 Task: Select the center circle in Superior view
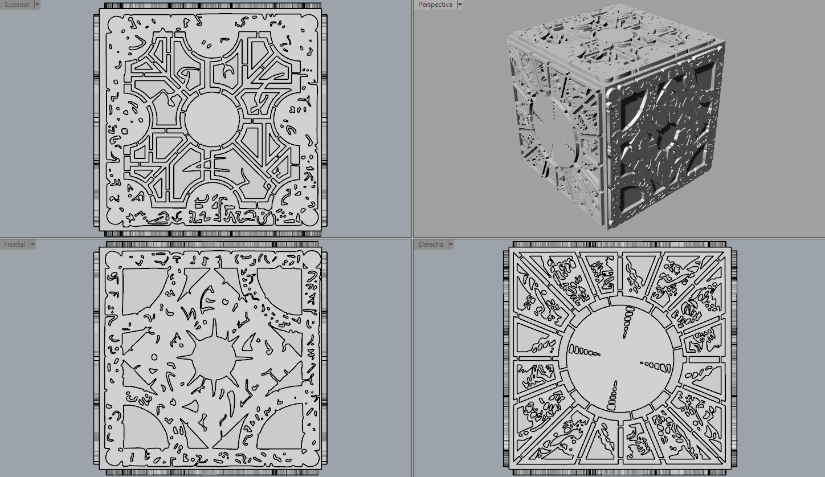[x=212, y=119]
